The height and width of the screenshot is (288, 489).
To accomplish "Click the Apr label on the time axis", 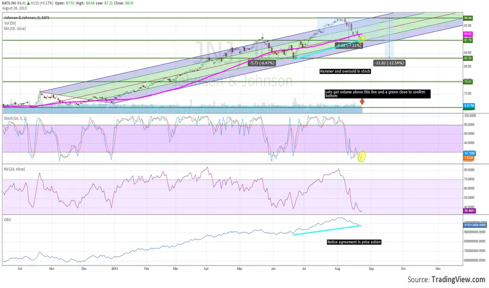I will pos(206,269).
